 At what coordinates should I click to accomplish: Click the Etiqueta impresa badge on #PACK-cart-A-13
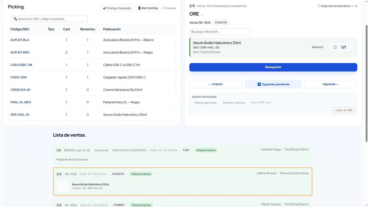206,150
